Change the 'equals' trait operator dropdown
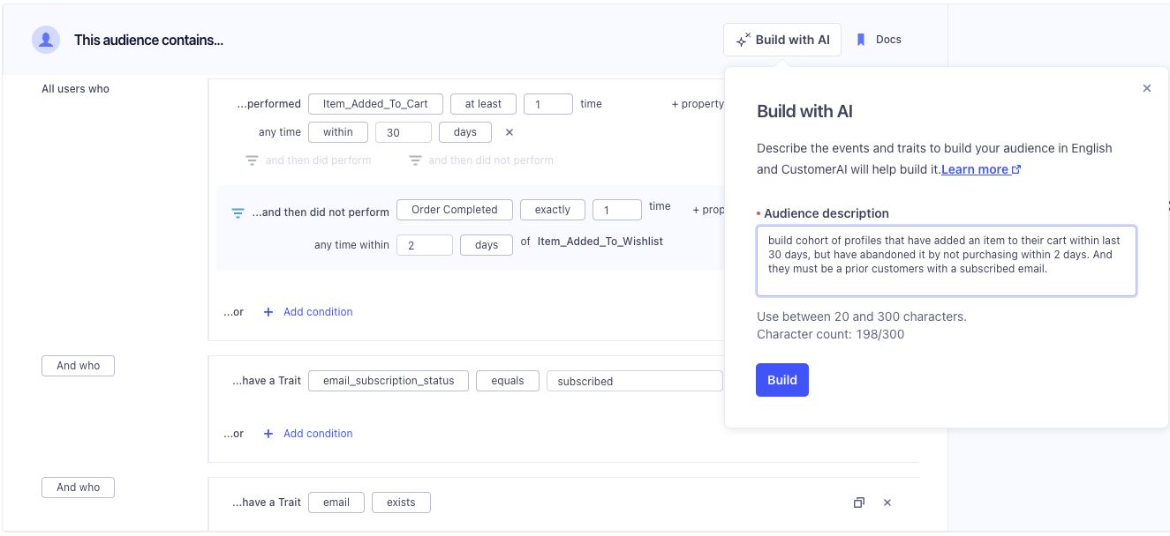Image resolution: width=1170 pixels, height=536 pixels. click(x=508, y=381)
